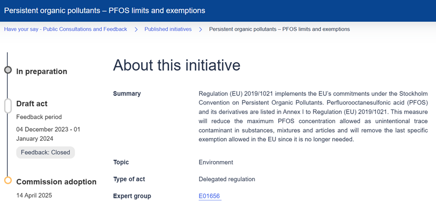This screenshot has height=208, width=436.
Task: Click the Draft act timeline pill marker
Action: [8, 106]
